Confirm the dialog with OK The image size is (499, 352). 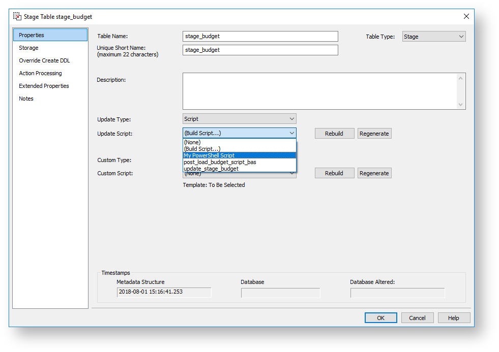(x=380, y=318)
